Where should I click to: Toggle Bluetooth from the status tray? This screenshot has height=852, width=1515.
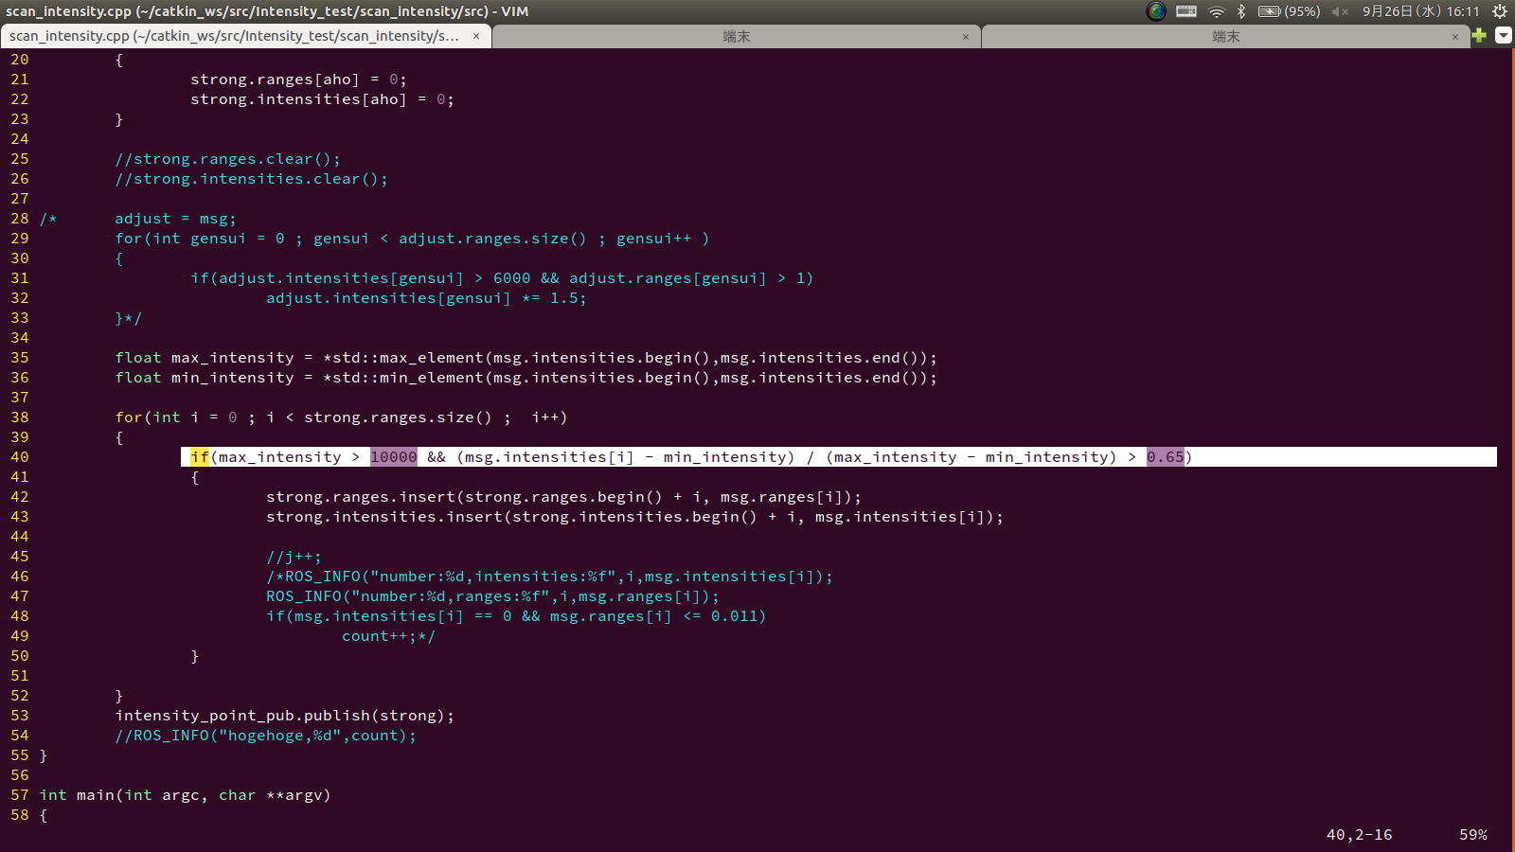[x=1240, y=11]
